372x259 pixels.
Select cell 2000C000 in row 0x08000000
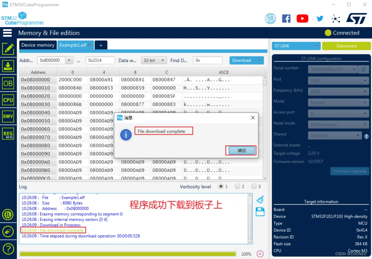(x=70, y=80)
